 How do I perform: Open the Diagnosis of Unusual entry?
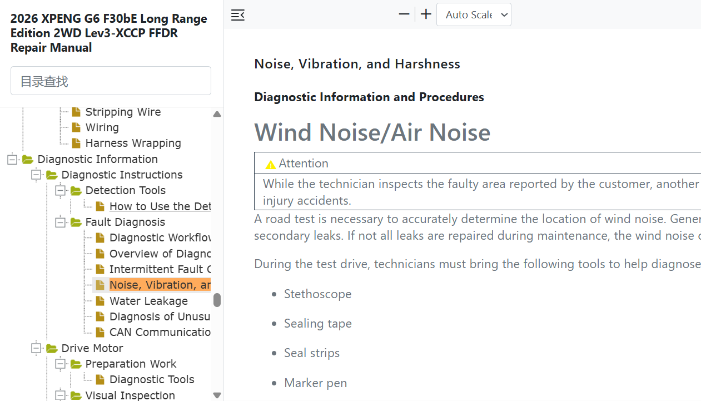(x=160, y=316)
